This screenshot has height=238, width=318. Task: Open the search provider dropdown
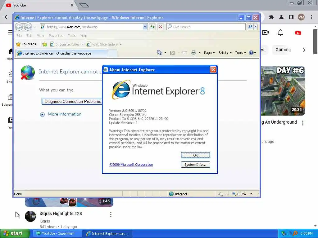tap(256, 27)
